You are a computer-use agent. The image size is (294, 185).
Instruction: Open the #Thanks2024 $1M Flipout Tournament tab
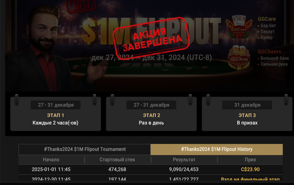[x=84, y=149]
